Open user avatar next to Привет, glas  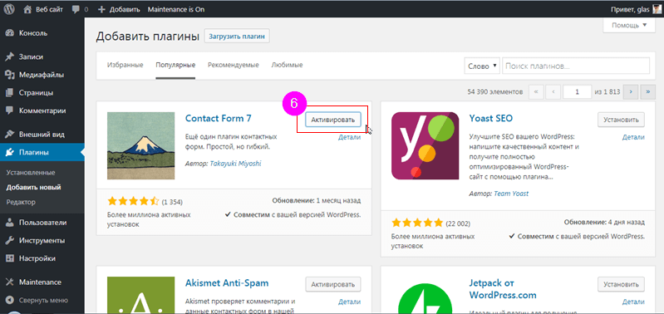[x=656, y=9]
